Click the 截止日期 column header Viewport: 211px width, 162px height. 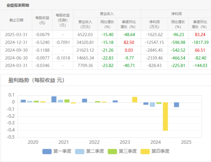point(16,20)
